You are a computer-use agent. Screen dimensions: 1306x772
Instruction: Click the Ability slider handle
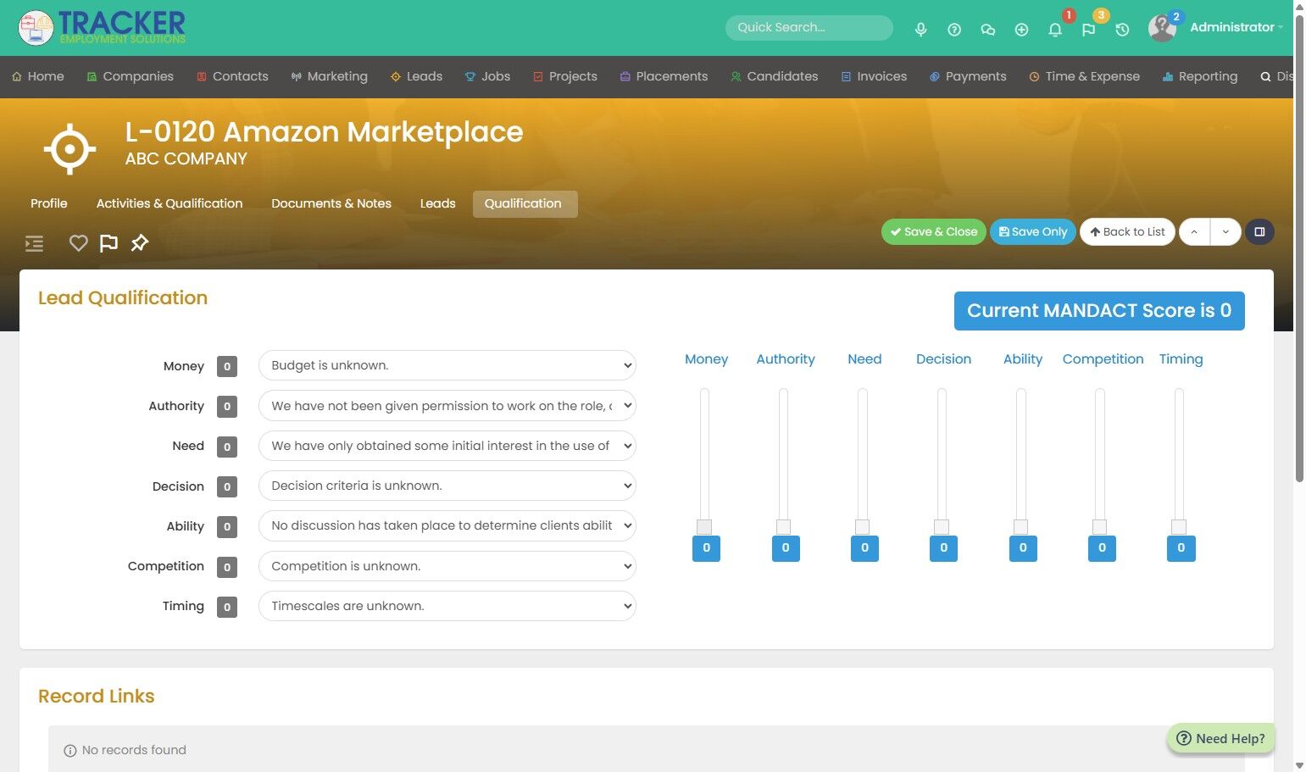tap(1020, 526)
